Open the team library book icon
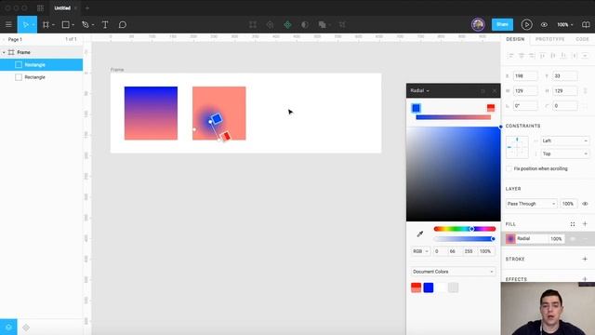595x335 pixels. pos(586,25)
